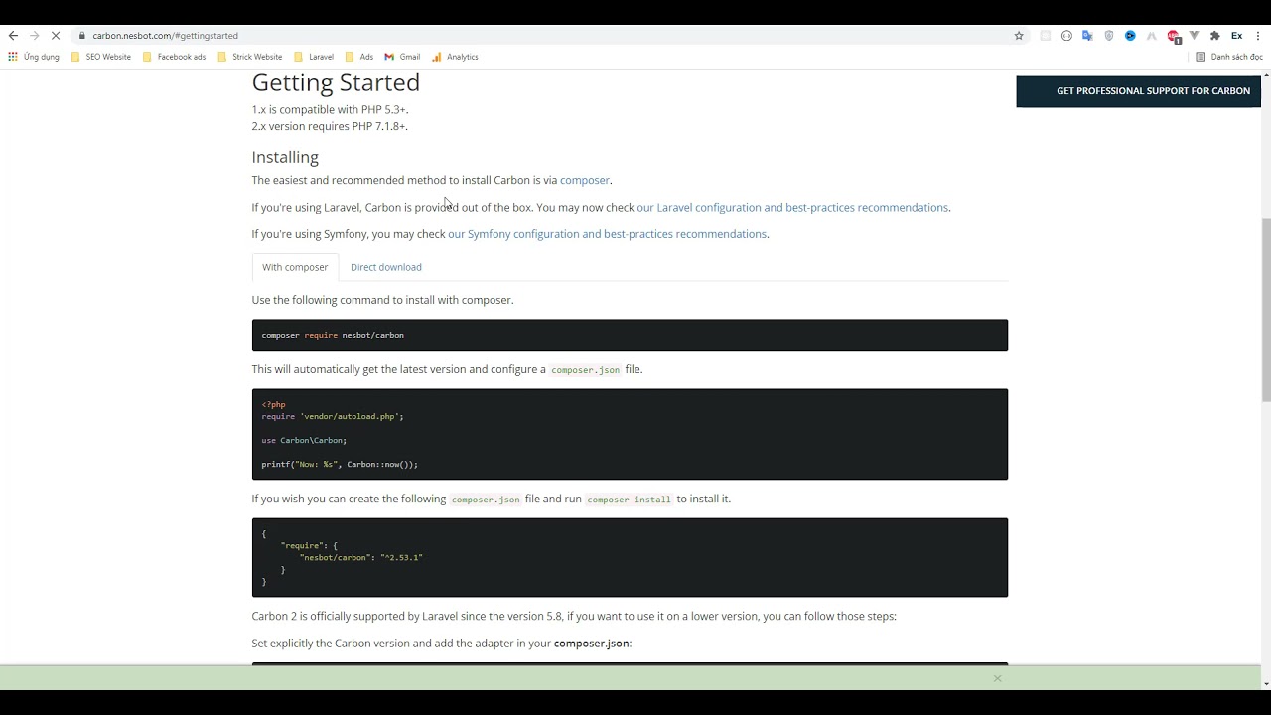Click Get Professional Support for Carbon
The image size is (1271, 715).
1152,91
